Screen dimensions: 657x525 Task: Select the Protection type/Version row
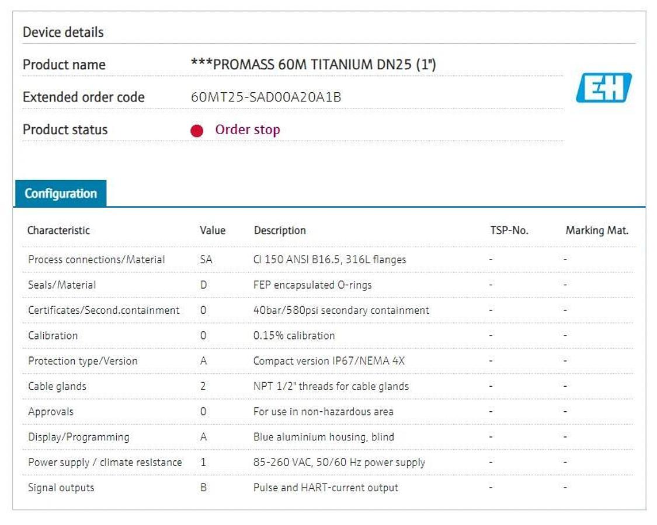click(x=83, y=361)
